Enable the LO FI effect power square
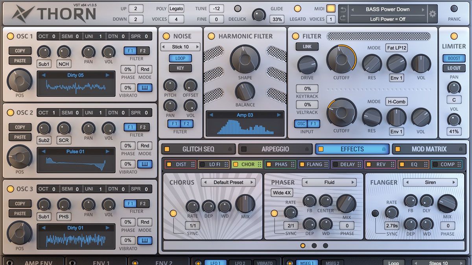Screen dimensions: 472x265 [203, 164]
